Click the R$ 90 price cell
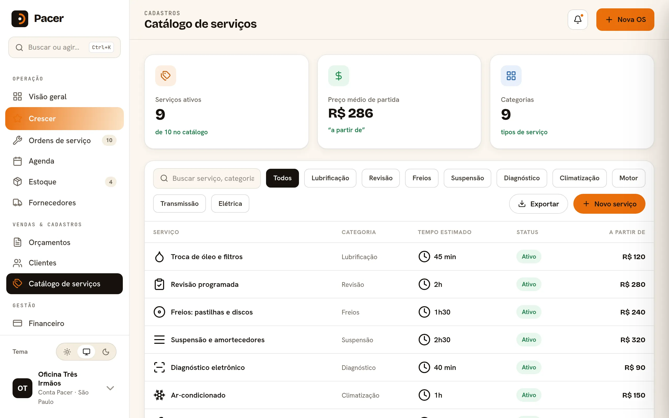The width and height of the screenshot is (669, 418). 635,367
